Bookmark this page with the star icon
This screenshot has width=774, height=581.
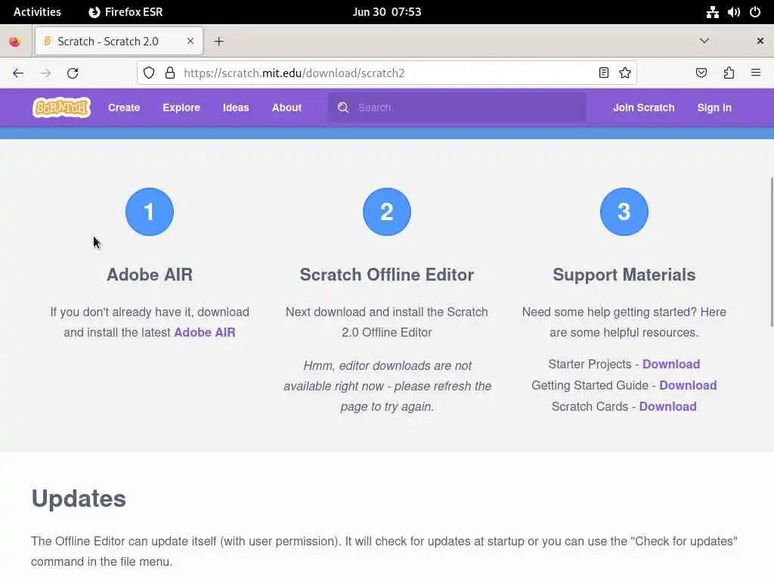pos(625,73)
